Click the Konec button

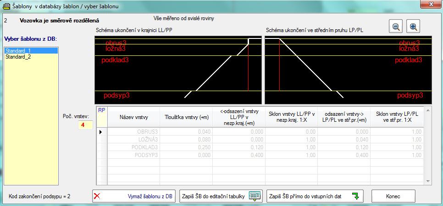[x=393, y=196]
